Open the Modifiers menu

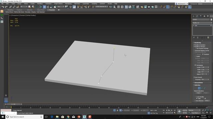click(40, 4)
